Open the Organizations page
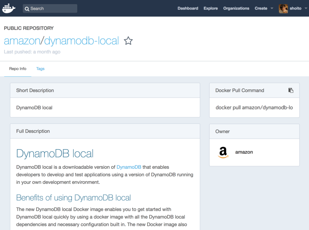Image resolution: width=309 pixels, height=230 pixels. coord(236,8)
